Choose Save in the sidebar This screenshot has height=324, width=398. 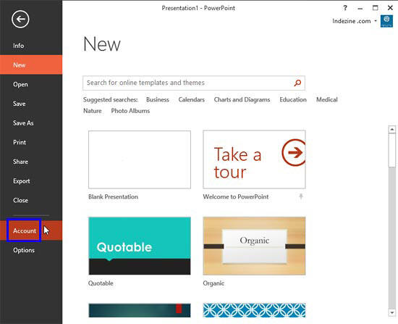(31, 104)
